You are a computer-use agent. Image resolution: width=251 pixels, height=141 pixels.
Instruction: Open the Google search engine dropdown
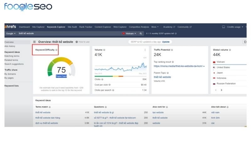point(11,34)
